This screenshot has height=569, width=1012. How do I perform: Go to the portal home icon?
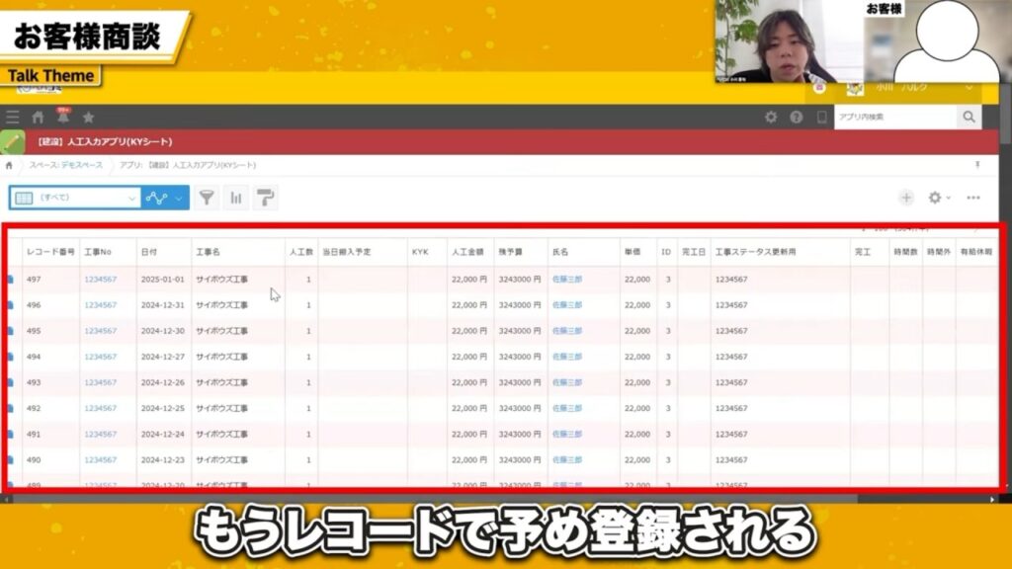[39, 117]
